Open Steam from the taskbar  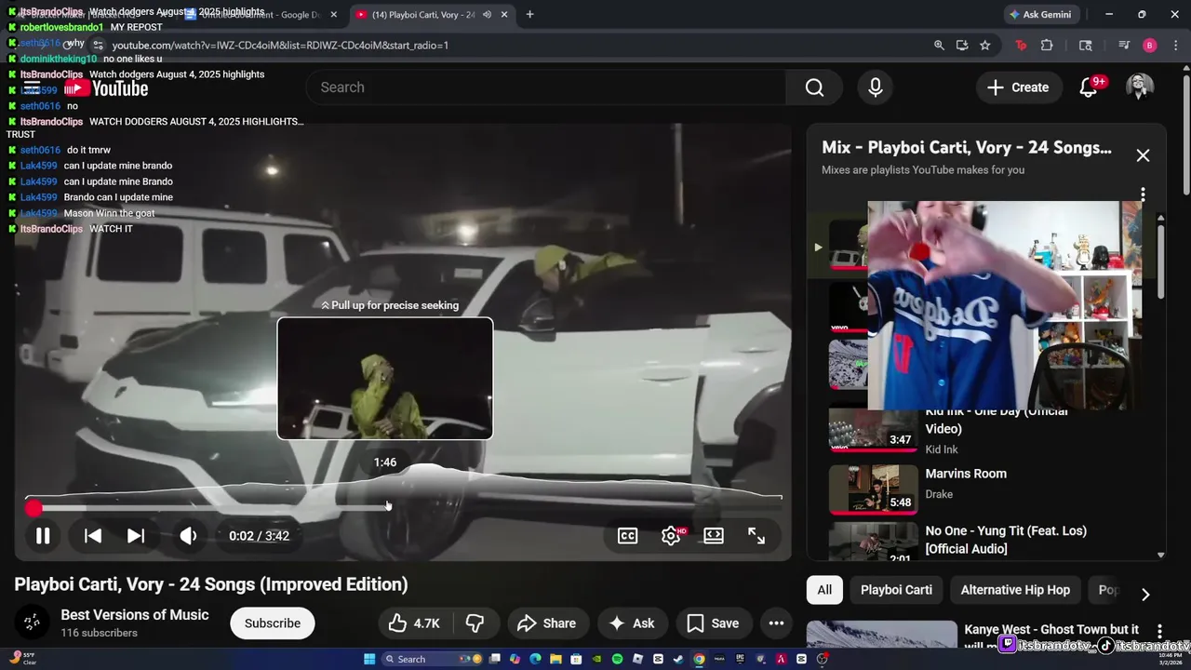(x=678, y=659)
